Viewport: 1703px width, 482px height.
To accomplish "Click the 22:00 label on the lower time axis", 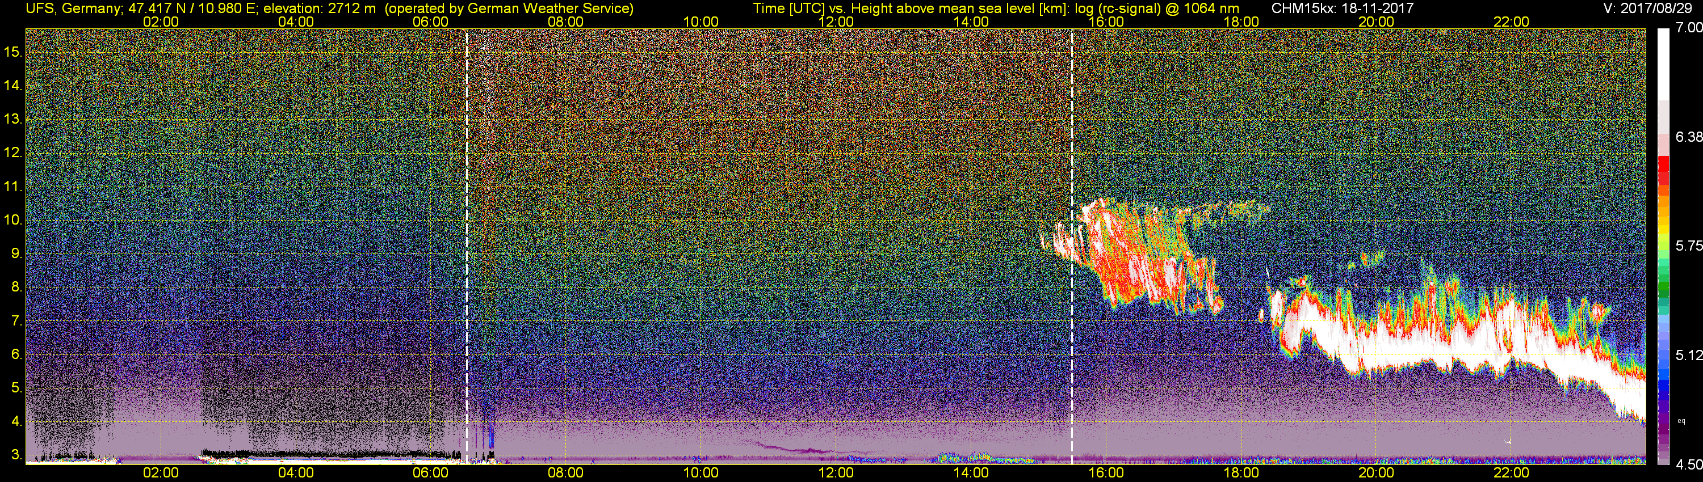I will click(1511, 473).
